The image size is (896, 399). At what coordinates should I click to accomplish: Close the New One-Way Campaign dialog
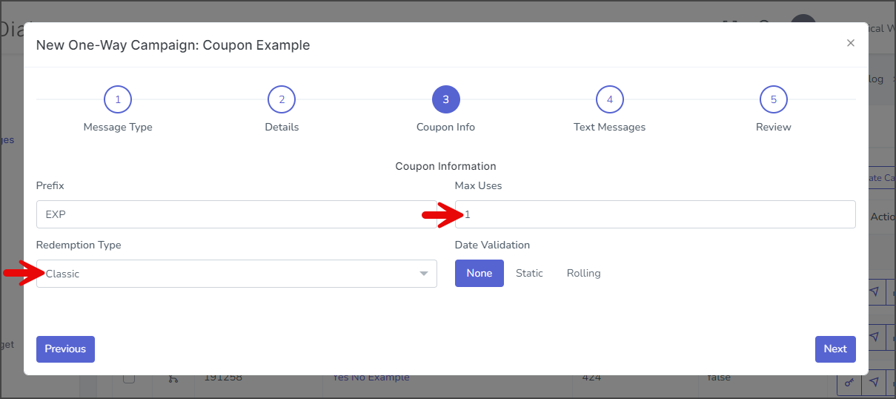pos(851,43)
